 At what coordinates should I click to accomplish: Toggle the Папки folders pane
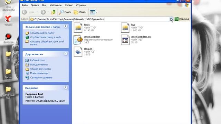80,12
